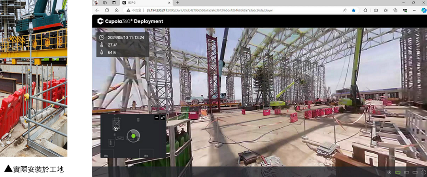Expand the minimap to full size

[x=162, y=118]
